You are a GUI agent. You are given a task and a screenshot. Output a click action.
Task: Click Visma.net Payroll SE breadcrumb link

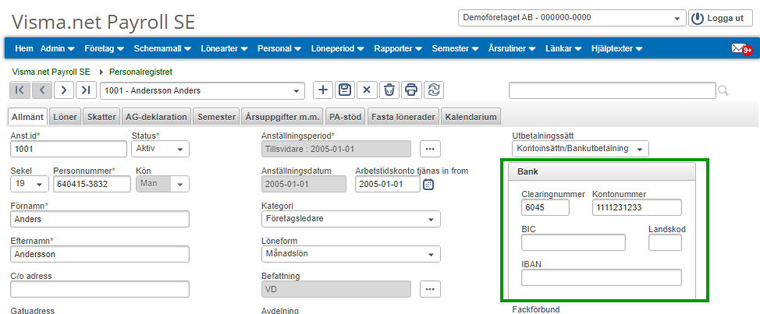pyautogui.click(x=51, y=72)
